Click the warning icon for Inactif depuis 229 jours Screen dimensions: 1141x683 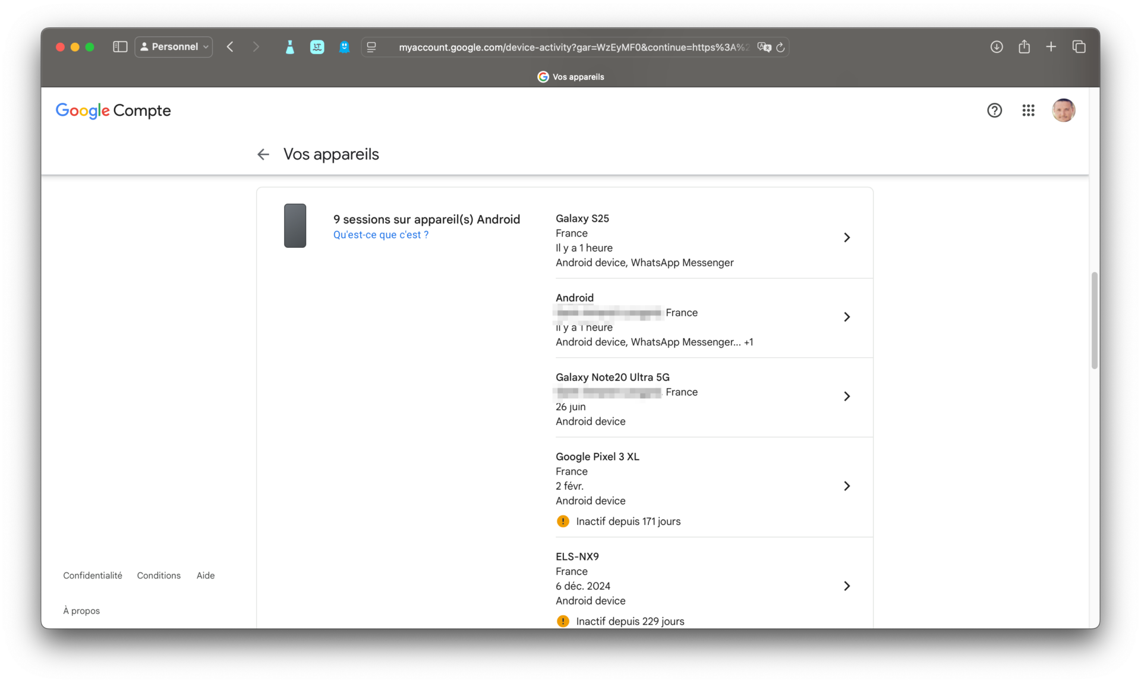tap(563, 621)
